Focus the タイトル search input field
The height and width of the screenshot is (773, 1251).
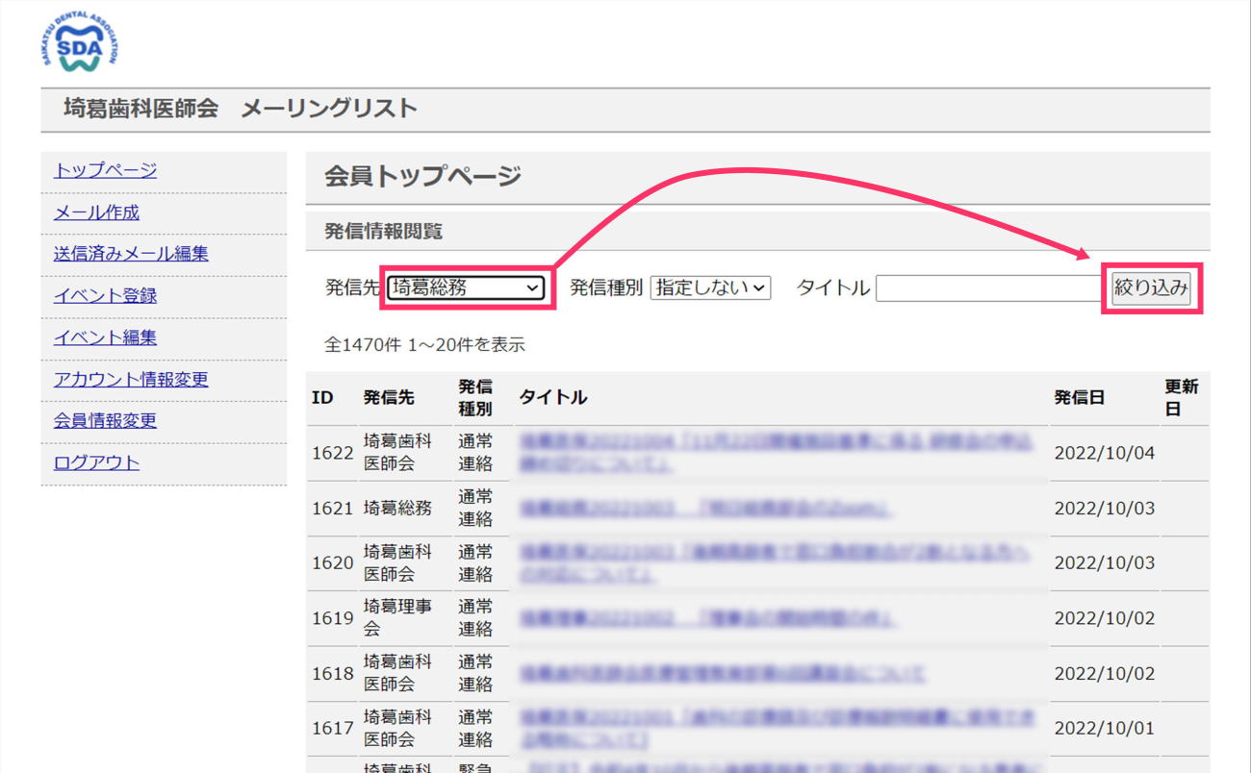[987, 288]
